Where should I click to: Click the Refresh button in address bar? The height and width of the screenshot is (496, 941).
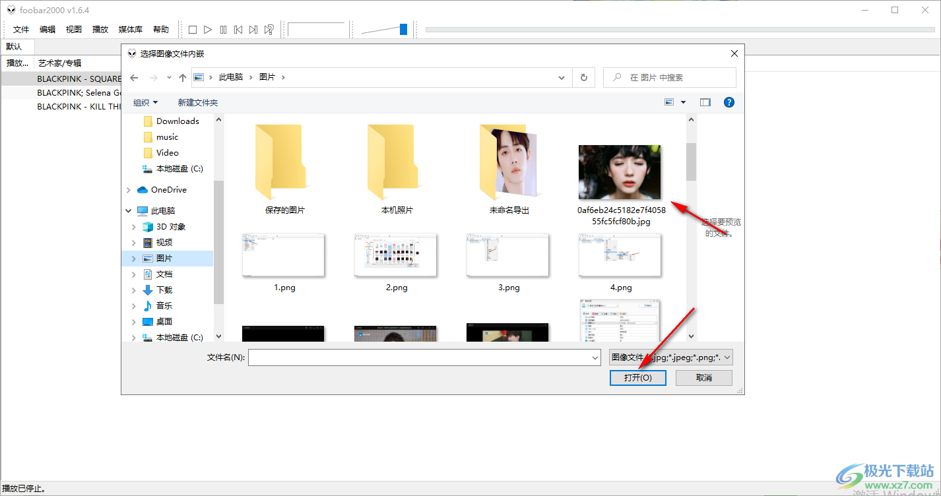coord(583,77)
